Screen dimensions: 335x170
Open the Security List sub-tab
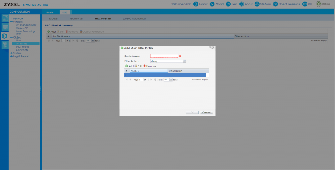[76, 18]
